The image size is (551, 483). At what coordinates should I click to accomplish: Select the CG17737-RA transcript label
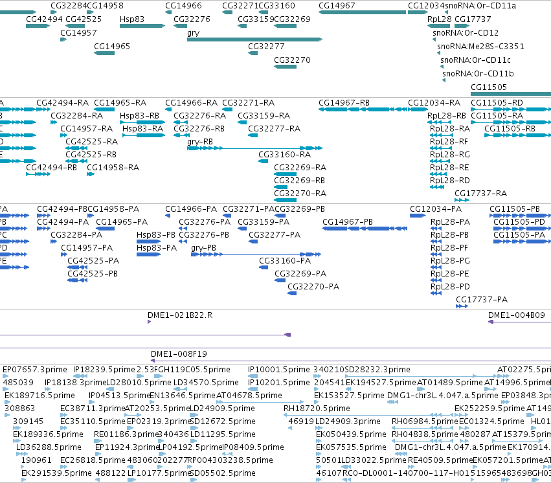pos(480,194)
